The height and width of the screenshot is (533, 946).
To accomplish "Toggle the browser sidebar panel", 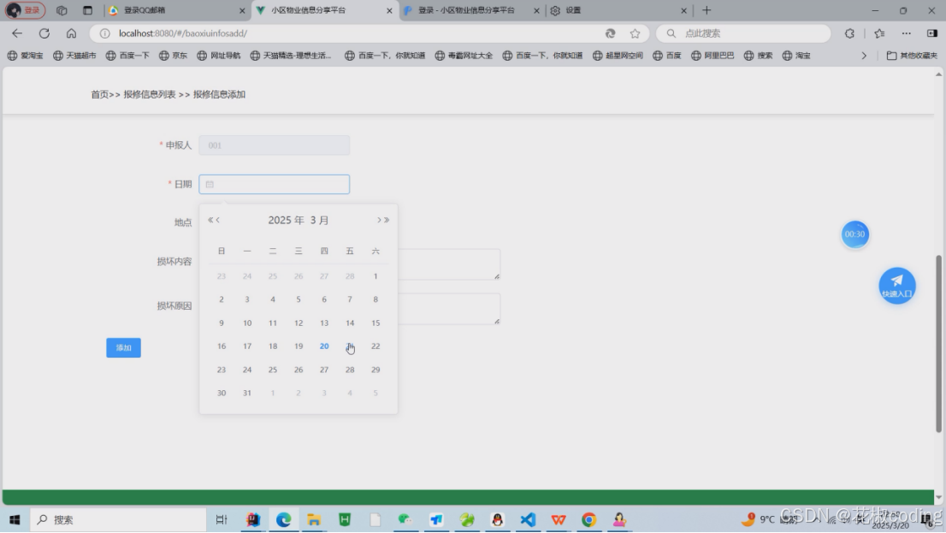I will (932, 33).
